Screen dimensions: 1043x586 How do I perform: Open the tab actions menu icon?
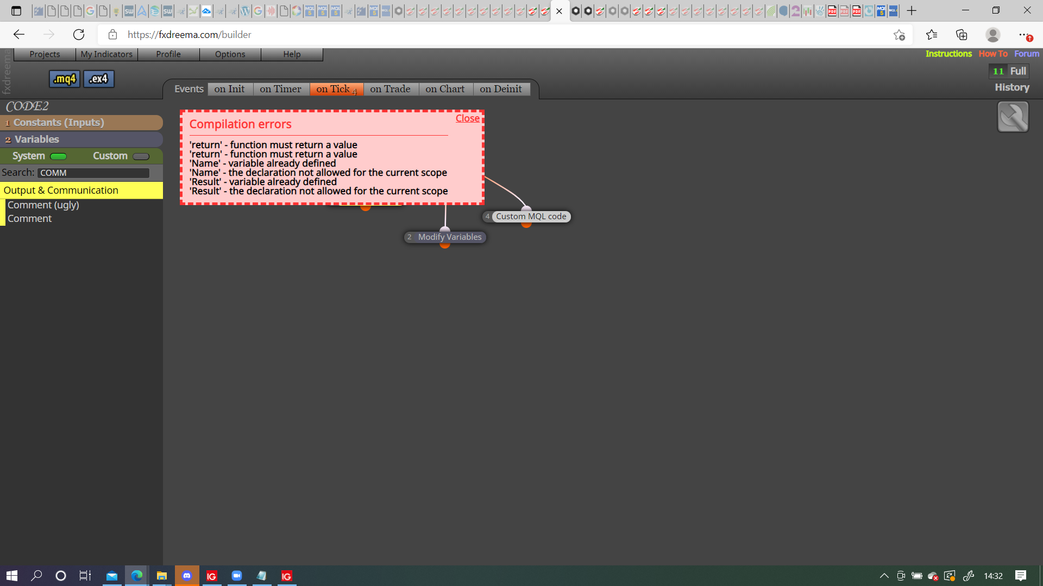point(16,11)
